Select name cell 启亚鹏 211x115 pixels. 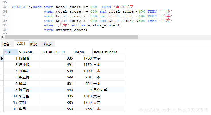coord(30,65)
